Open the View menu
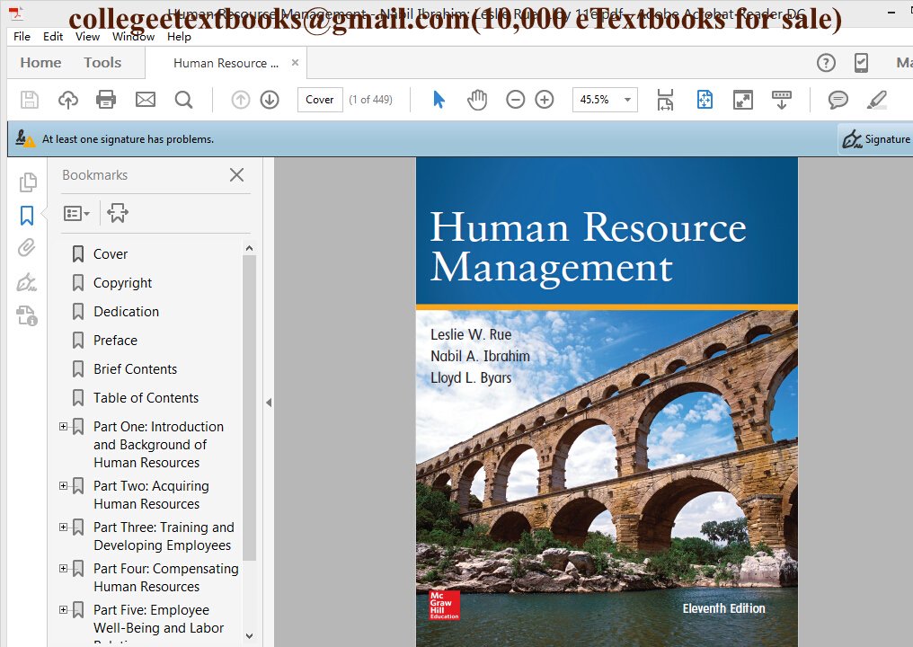Viewport: 913px width, 647px height. coord(87,36)
